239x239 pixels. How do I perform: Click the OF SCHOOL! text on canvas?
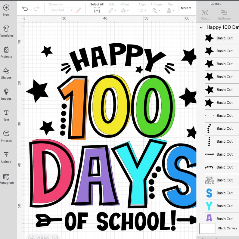pos(121,221)
